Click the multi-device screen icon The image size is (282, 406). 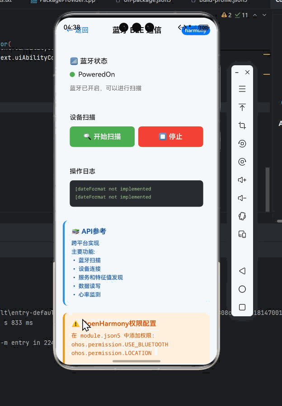242,234
